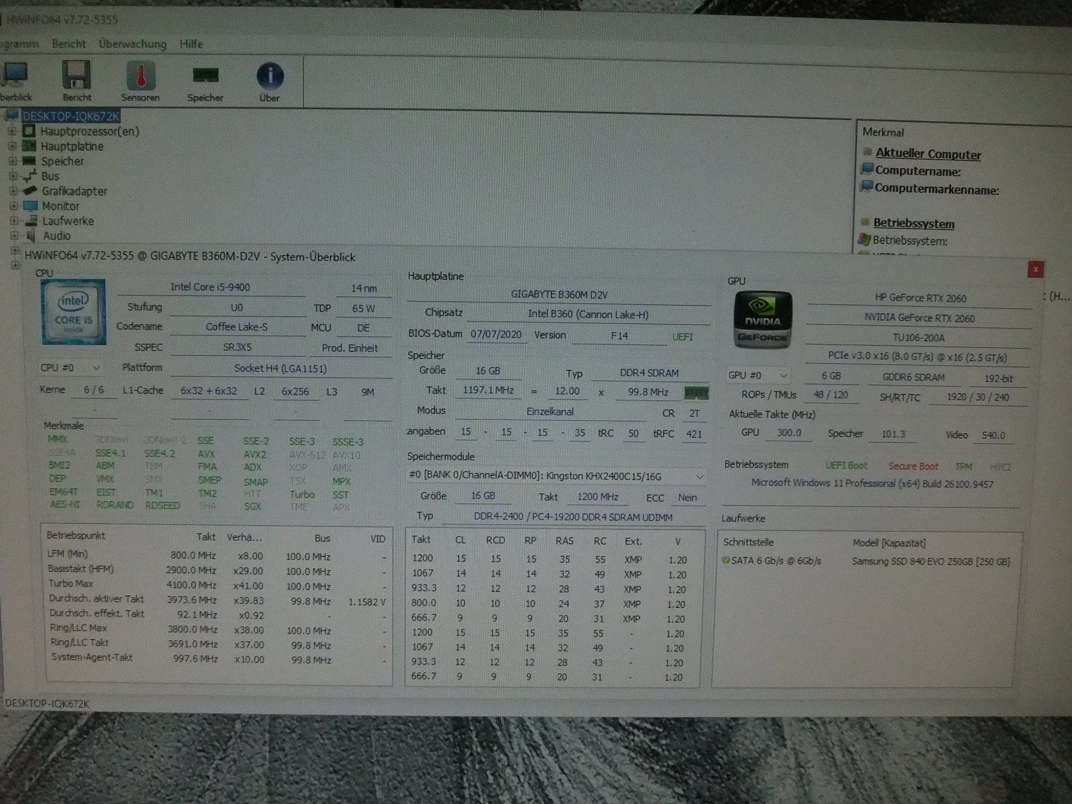Image resolution: width=1072 pixels, height=804 pixels.
Task: Open the Hilfe menu
Action: pyautogui.click(x=191, y=44)
